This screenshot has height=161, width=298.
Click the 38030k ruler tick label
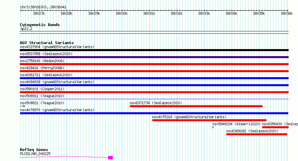[x=122, y=13]
